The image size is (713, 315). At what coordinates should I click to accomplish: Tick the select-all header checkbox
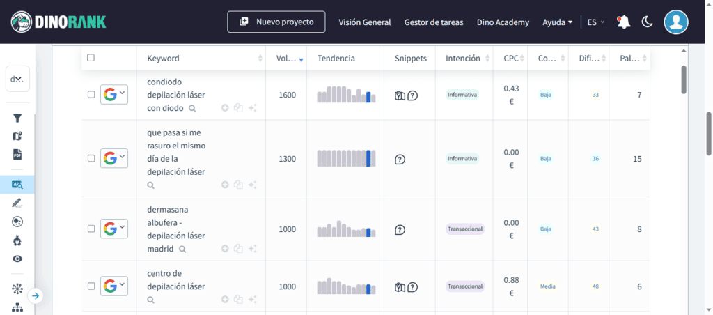[x=91, y=58]
